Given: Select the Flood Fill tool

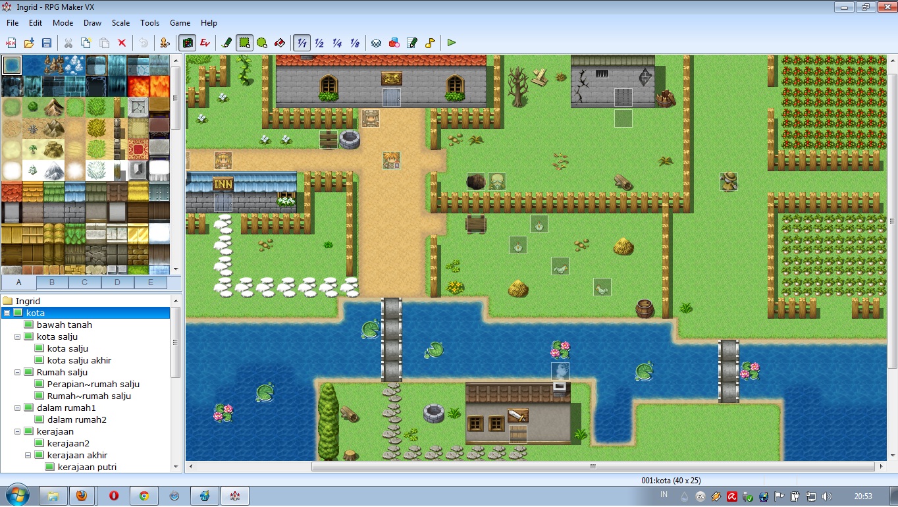Looking at the screenshot, I should 280,43.
